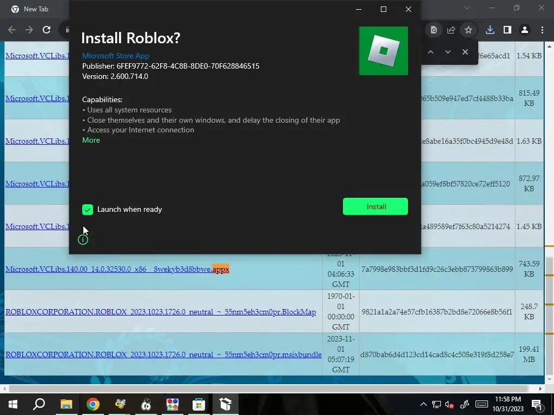This screenshot has height=415, width=554.
Task: Open the network tray icon
Action: tap(437, 404)
